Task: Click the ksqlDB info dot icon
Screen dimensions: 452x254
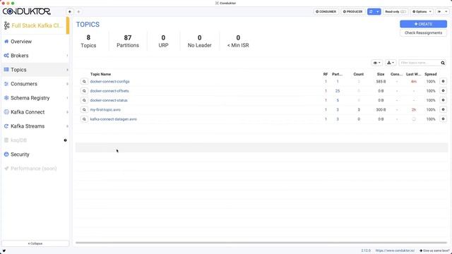Action: click(66, 140)
